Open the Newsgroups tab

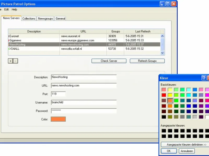[45, 18]
